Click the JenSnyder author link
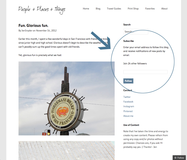Image resolution: width=187 pixels, height=160 pixels. (27, 31)
